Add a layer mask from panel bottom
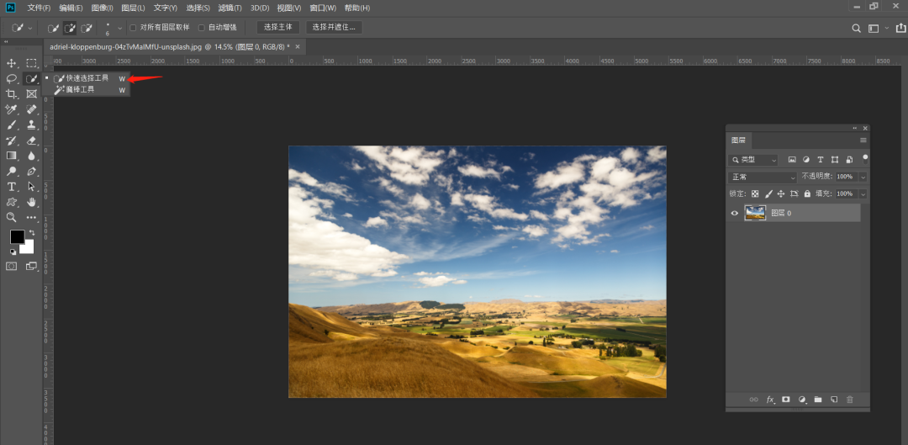 click(786, 400)
